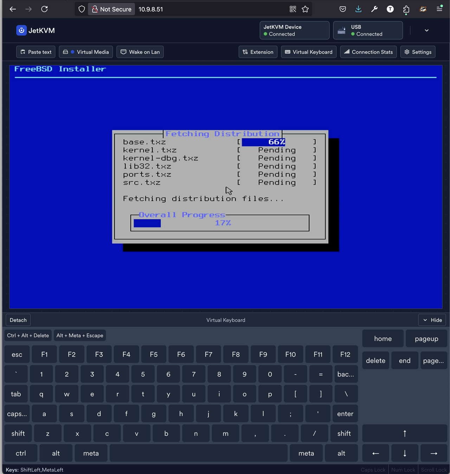Expand the header chevron dropdown

click(426, 31)
